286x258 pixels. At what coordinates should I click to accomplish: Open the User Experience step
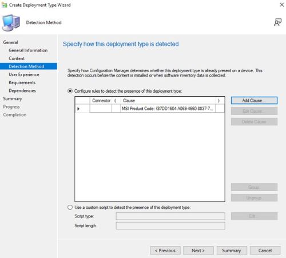(24, 74)
